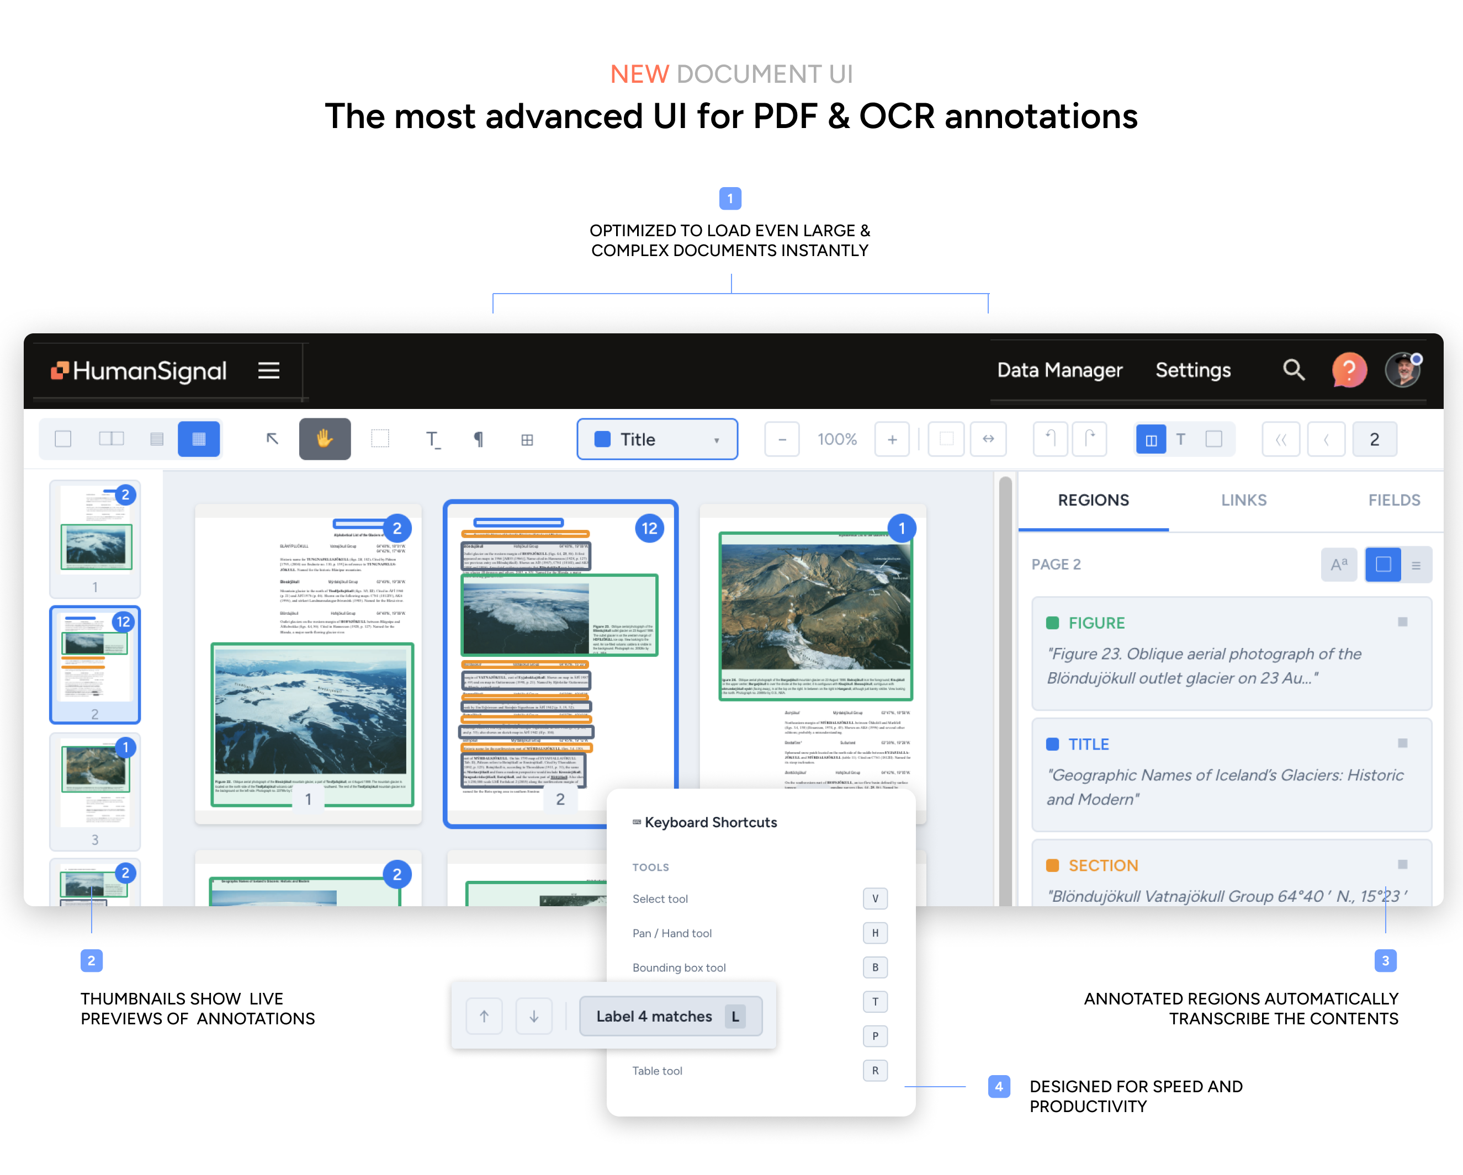The width and height of the screenshot is (1463, 1175).
Task: Click the fit-to-width arrows icon
Action: click(988, 439)
